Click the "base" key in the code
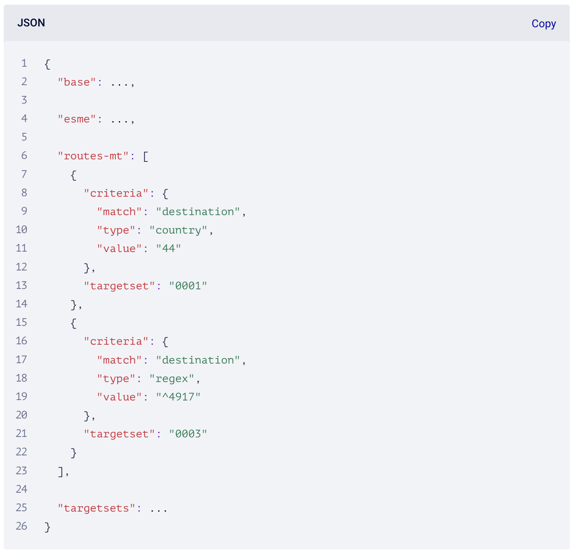This screenshot has width=576, height=551. coord(77,82)
